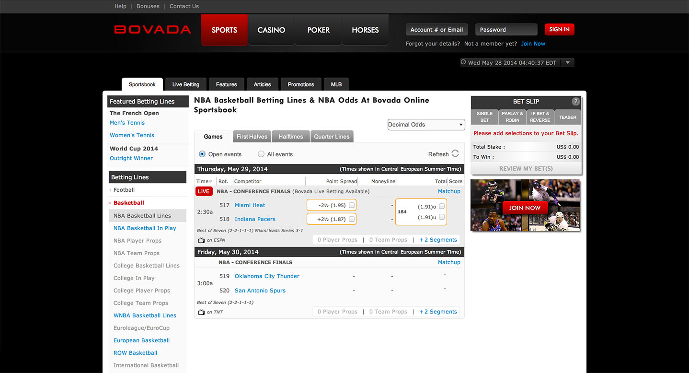Focus the Account # or Email field
Screen dimensions: 689x373
coord(438,30)
